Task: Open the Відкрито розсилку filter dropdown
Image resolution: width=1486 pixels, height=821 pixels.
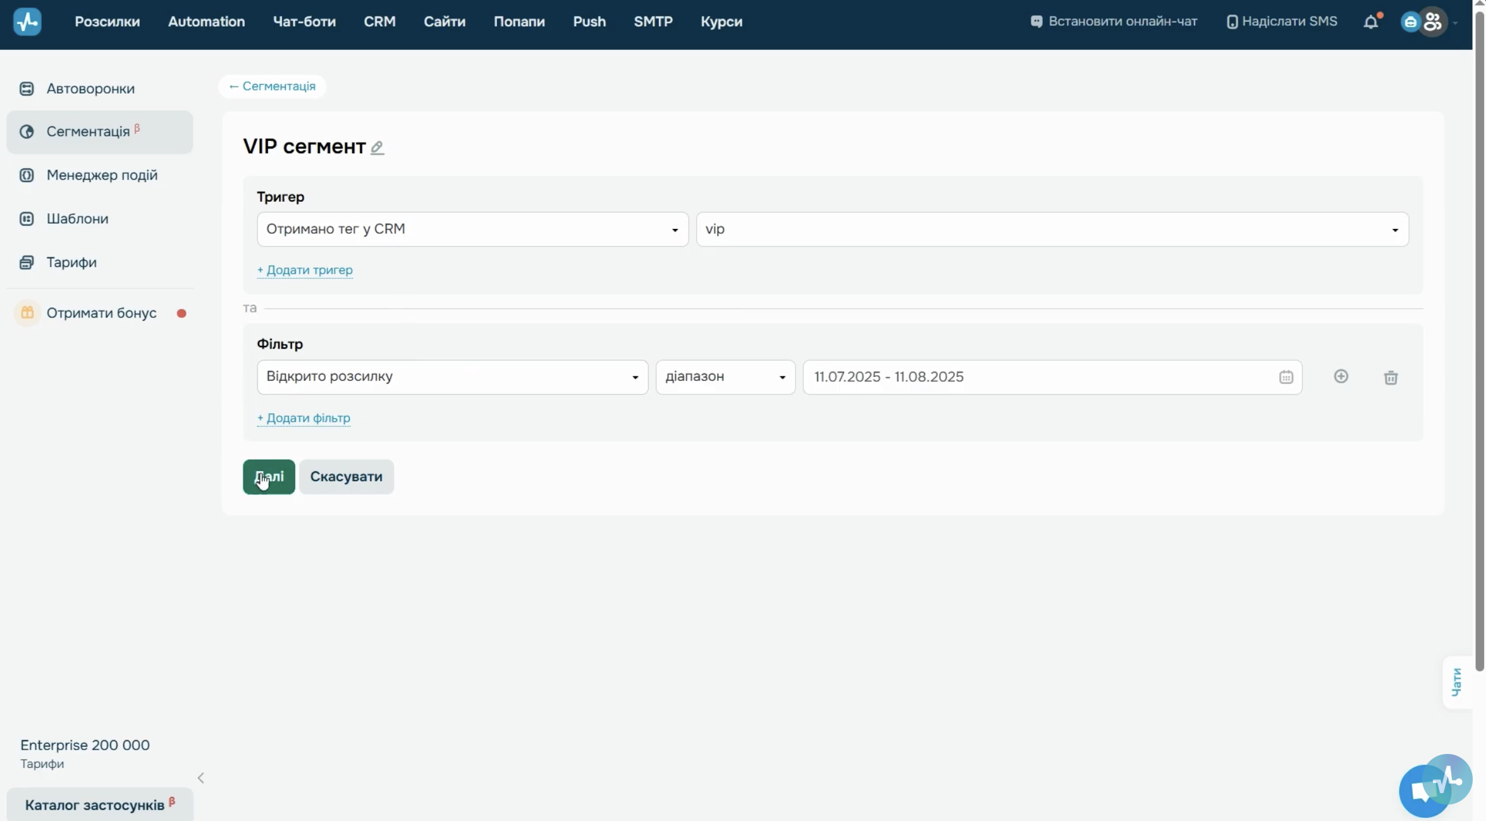Action: 452,377
